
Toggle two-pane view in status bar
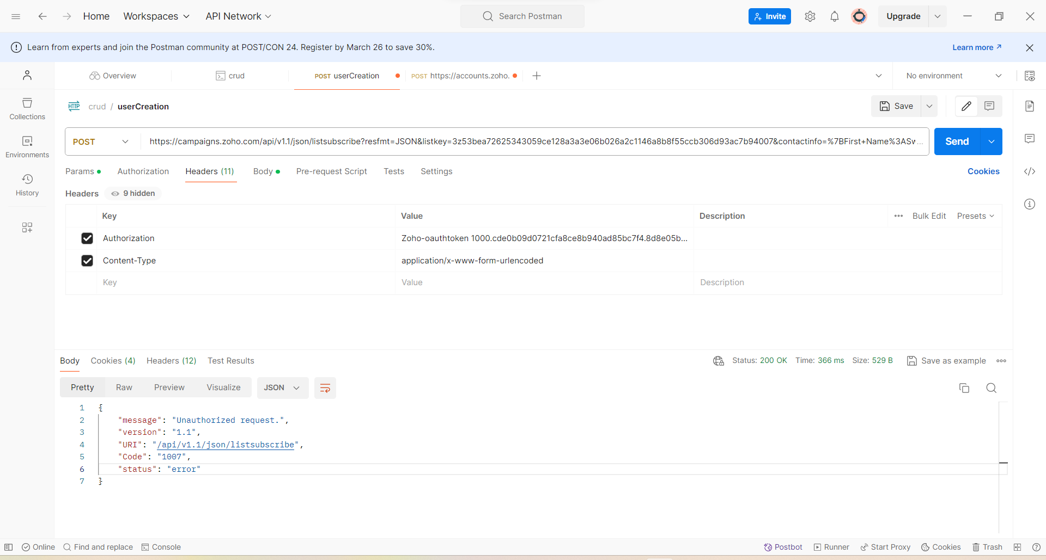click(1017, 547)
